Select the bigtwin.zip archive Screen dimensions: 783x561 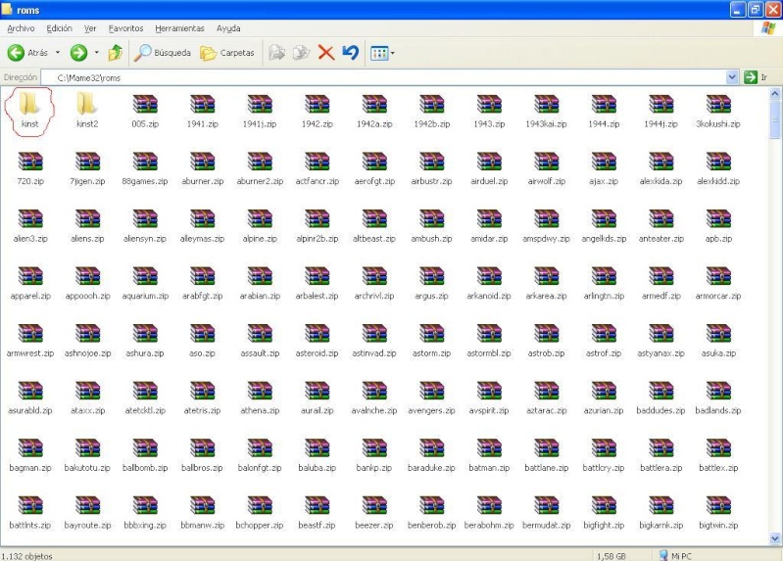pyautogui.click(x=718, y=513)
